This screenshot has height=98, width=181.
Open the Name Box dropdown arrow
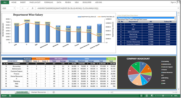click(14, 8)
